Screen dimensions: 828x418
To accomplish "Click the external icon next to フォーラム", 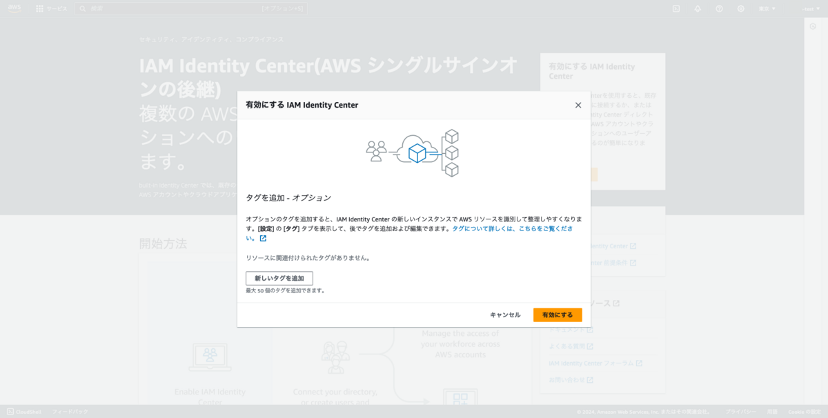I will 639,363.
